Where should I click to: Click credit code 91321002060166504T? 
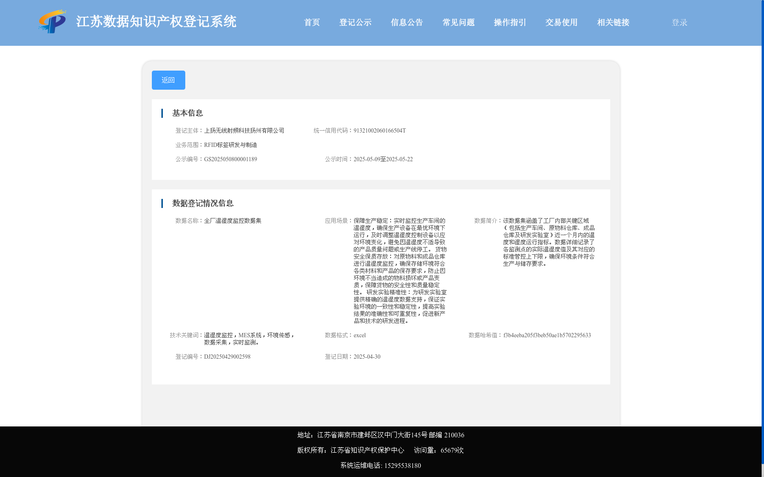point(380,131)
